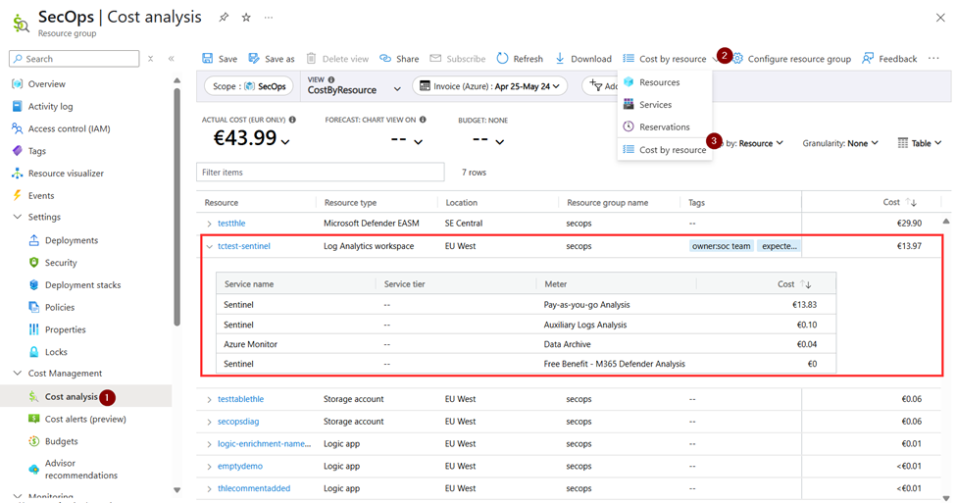Click Subscribe in the toolbar
956x503 pixels.
pyautogui.click(x=457, y=59)
